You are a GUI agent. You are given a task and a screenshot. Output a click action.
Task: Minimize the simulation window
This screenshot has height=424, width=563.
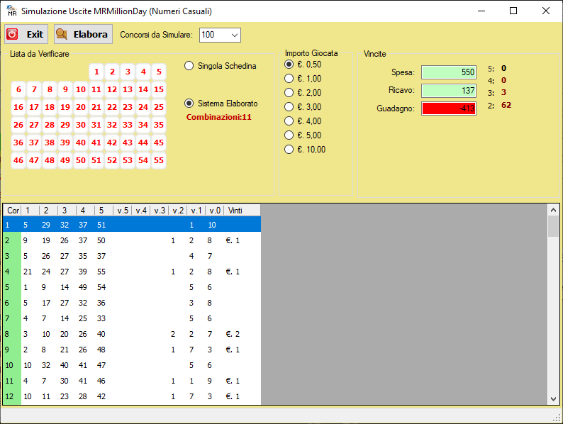481,11
